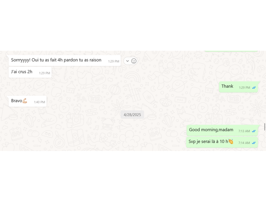266x202 pixels.
Task: Click the partially visible green bubble at top
Action: 231,51
